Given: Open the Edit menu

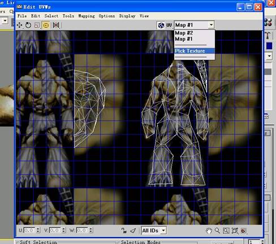Looking at the screenshot, I should coord(36,16).
